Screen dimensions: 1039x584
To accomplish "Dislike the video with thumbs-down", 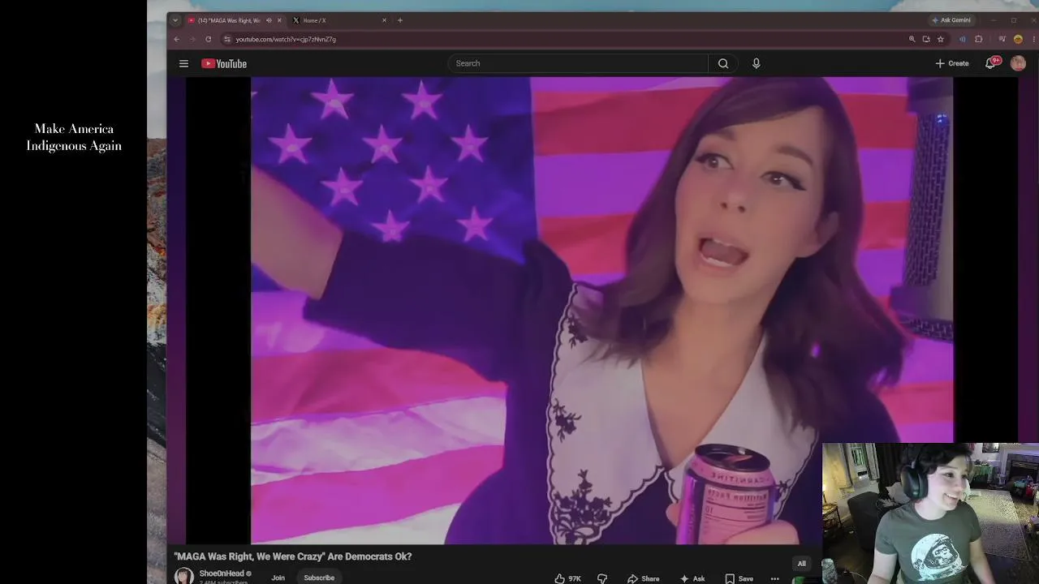I will tap(602, 578).
